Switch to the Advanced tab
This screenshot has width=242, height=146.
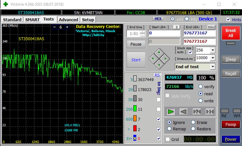(68, 20)
